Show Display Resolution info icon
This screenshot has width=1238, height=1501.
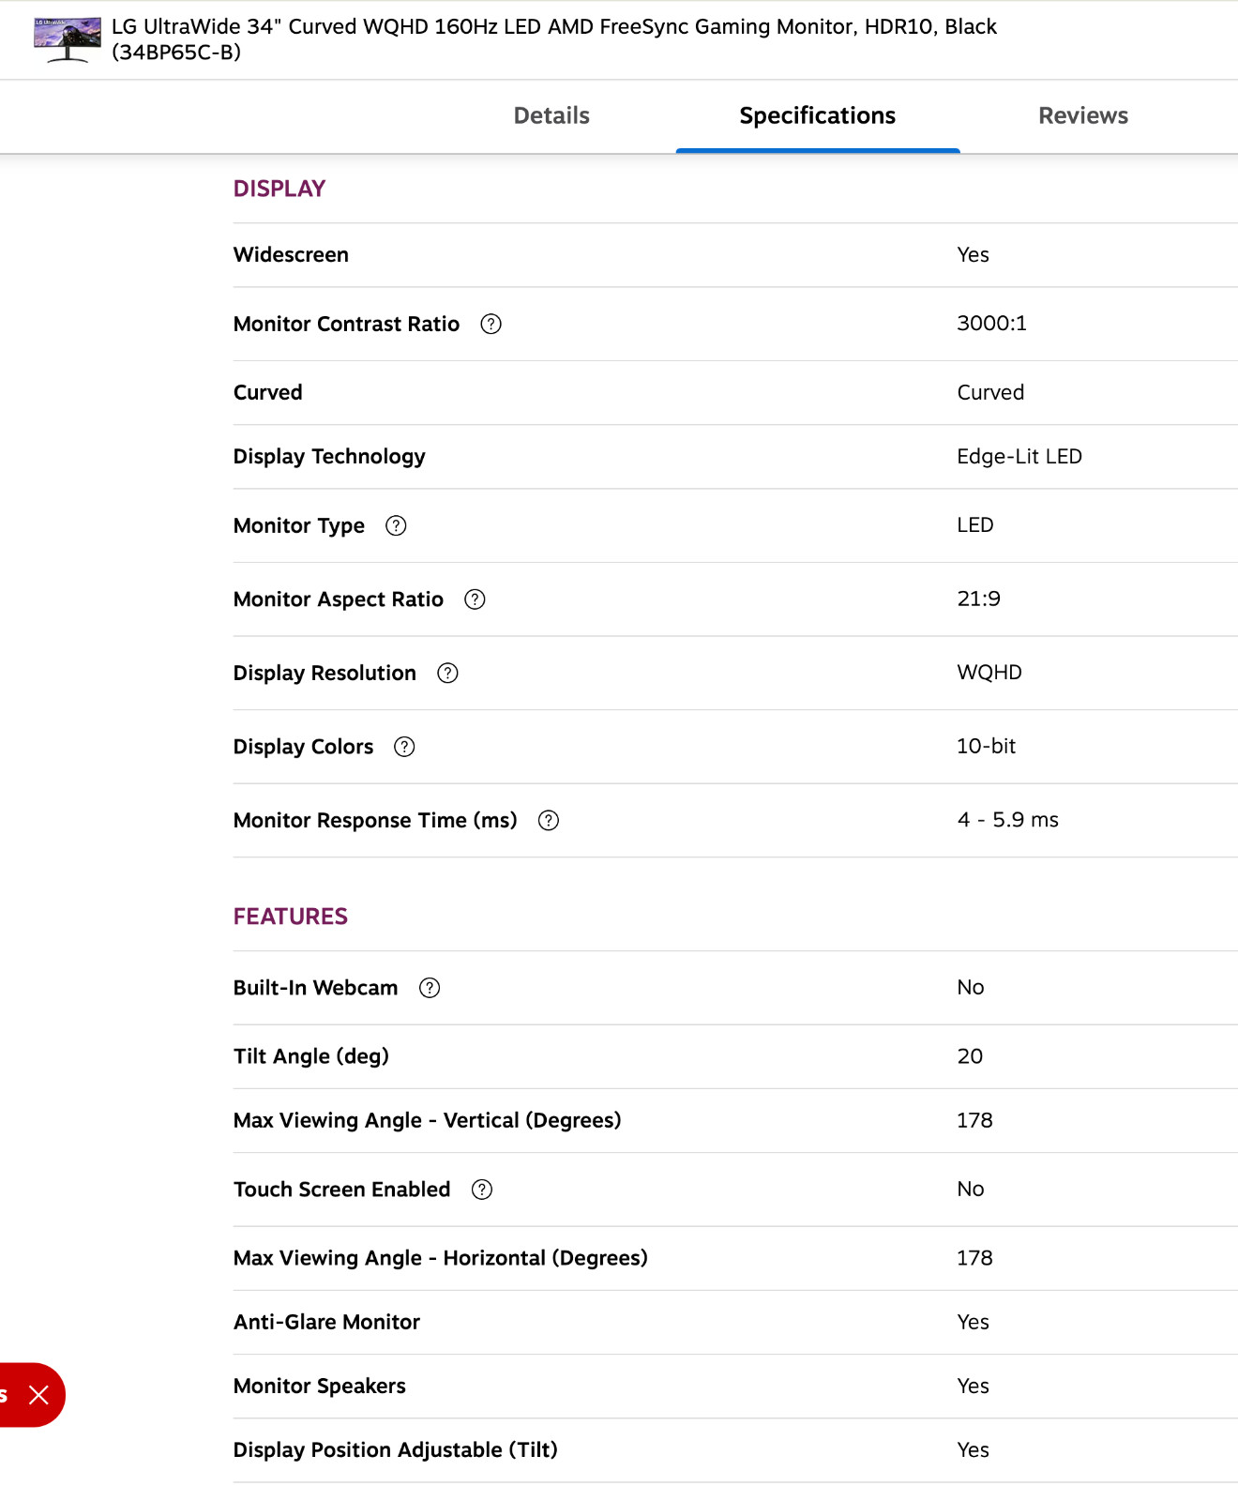pyautogui.click(x=447, y=673)
